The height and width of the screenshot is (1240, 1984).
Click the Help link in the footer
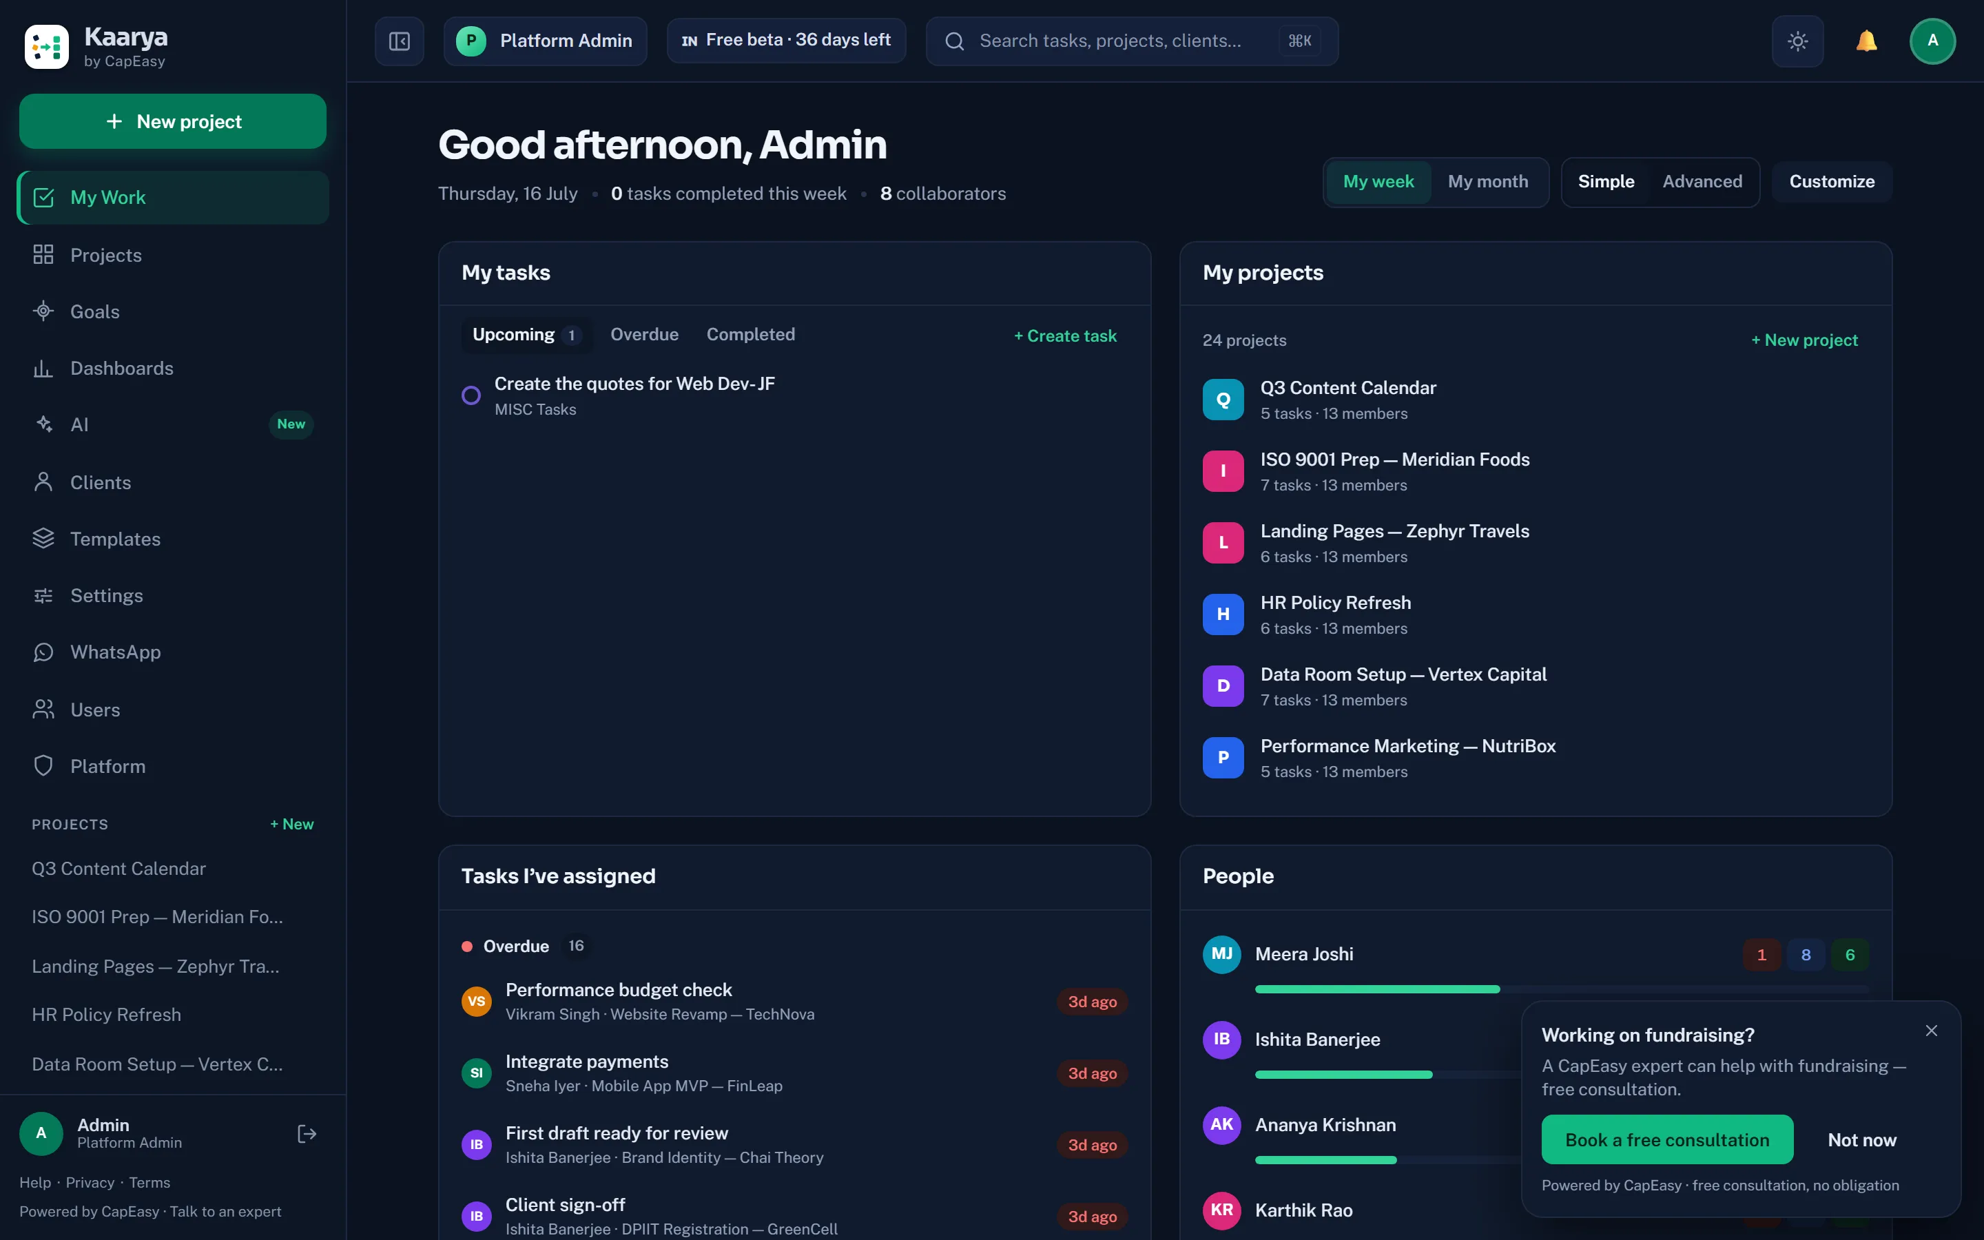[35, 1183]
